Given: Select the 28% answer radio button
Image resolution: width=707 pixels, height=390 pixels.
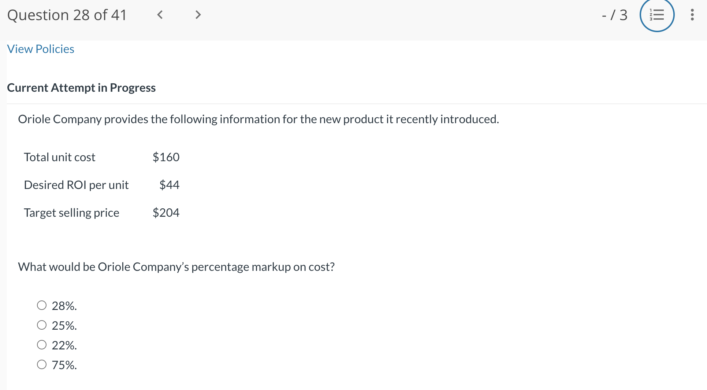Looking at the screenshot, I should pyautogui.click(x=42, y=305).
